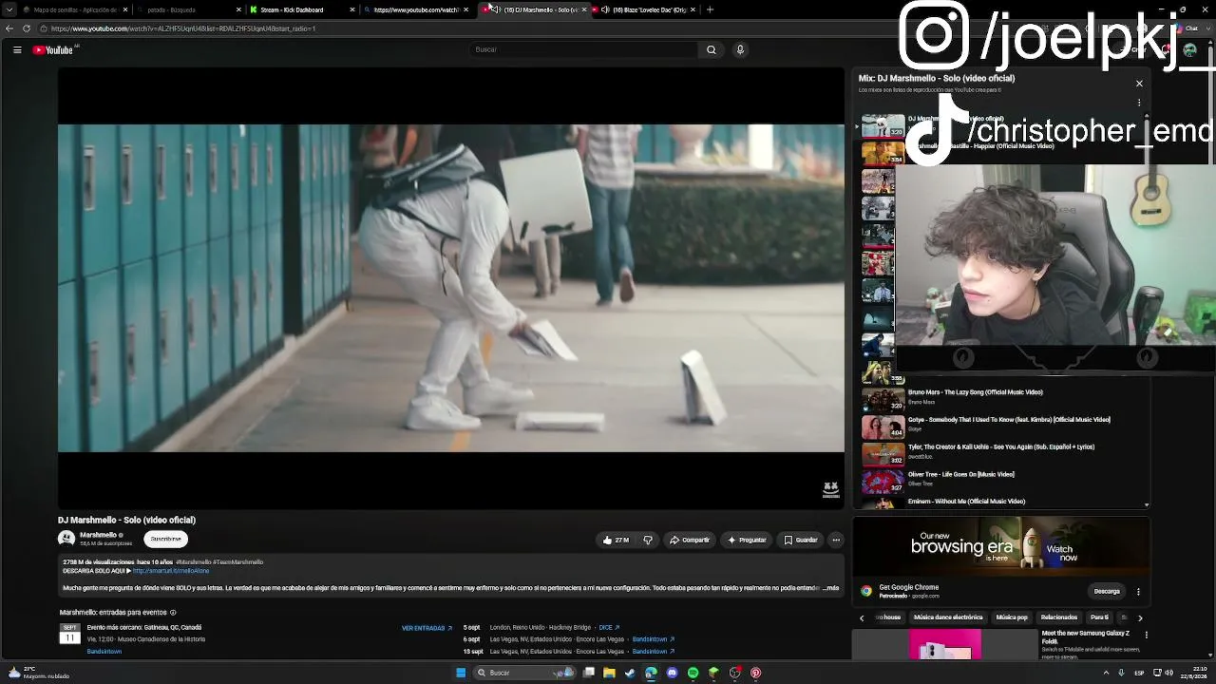
Task: Click the Descarga button on Chrome ad
Action: click(1107, 591)
